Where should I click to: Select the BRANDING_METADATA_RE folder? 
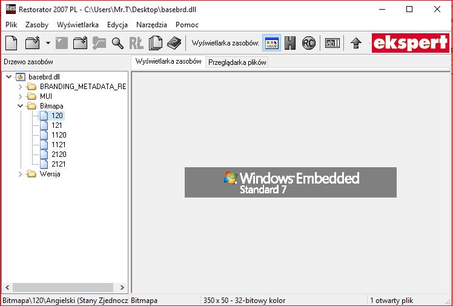(x=83, y=87)
